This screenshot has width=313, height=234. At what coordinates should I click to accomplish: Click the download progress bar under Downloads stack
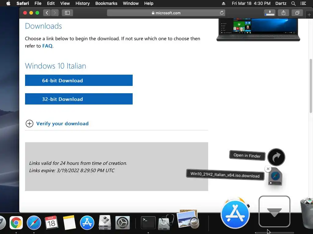[x=274, y=232]
